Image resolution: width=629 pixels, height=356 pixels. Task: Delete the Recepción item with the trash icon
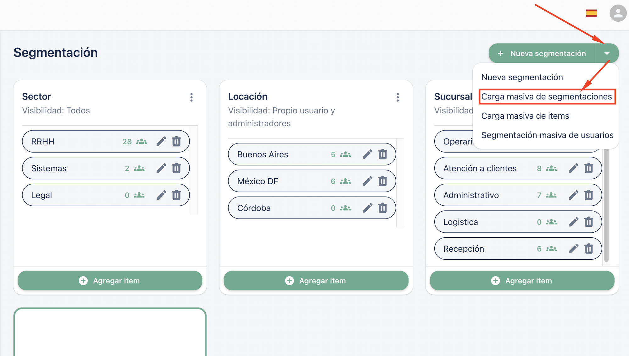[x=589, y=249]
